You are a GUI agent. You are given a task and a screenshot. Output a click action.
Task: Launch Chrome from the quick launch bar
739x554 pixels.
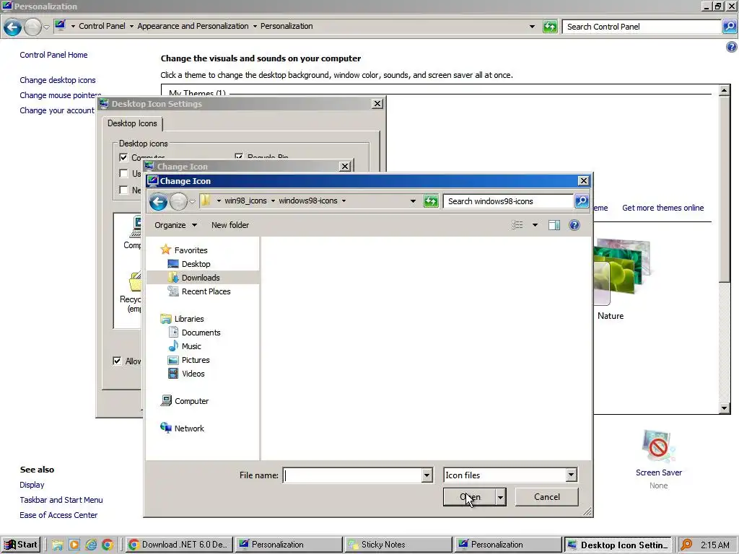[108, 545]
